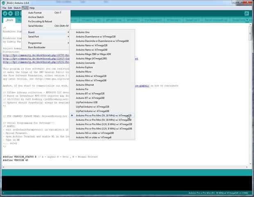Choose Fix Encoding & Reload
The width and height of the screenshot is (254, 197).
pyautogui.click(x=46, y=21)
